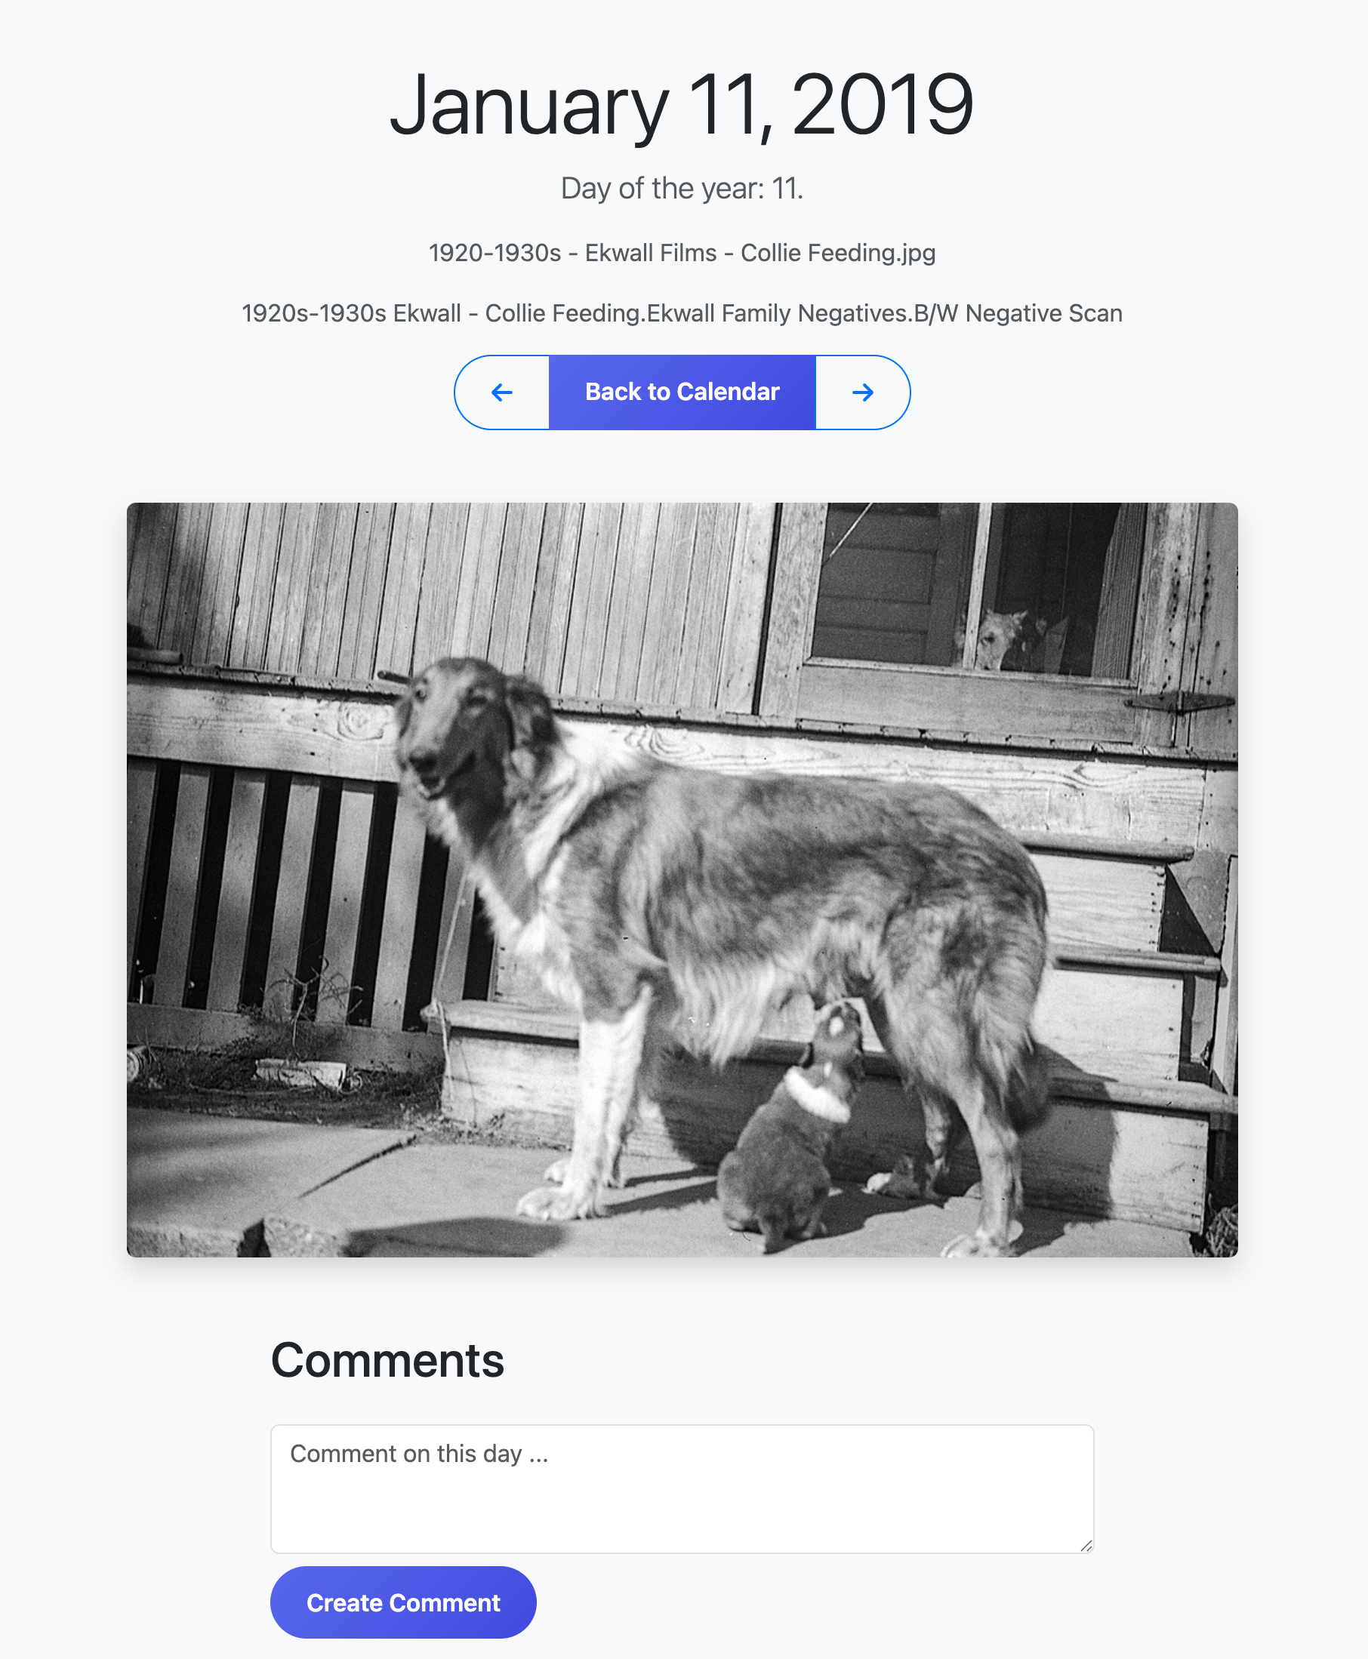The image size is (1368, 1659).
Task: Click the Collie Feeding.jpg file name
Action: [682, 253]
